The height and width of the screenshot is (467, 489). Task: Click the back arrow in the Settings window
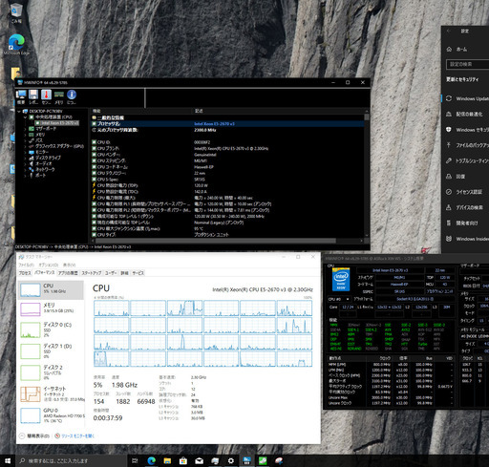(x=449, y=31)
